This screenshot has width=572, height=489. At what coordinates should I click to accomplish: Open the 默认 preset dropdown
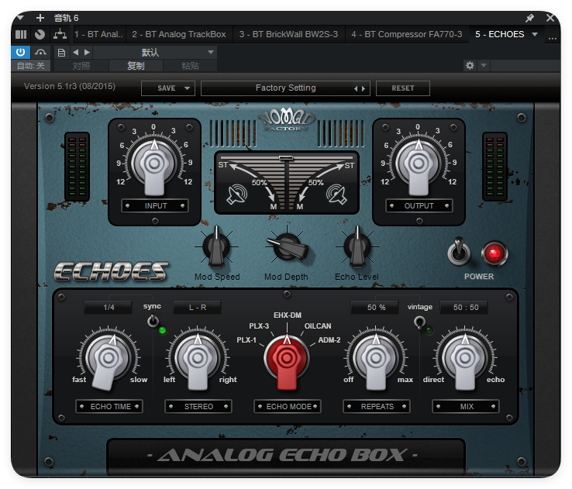click(x=155, y=53)
